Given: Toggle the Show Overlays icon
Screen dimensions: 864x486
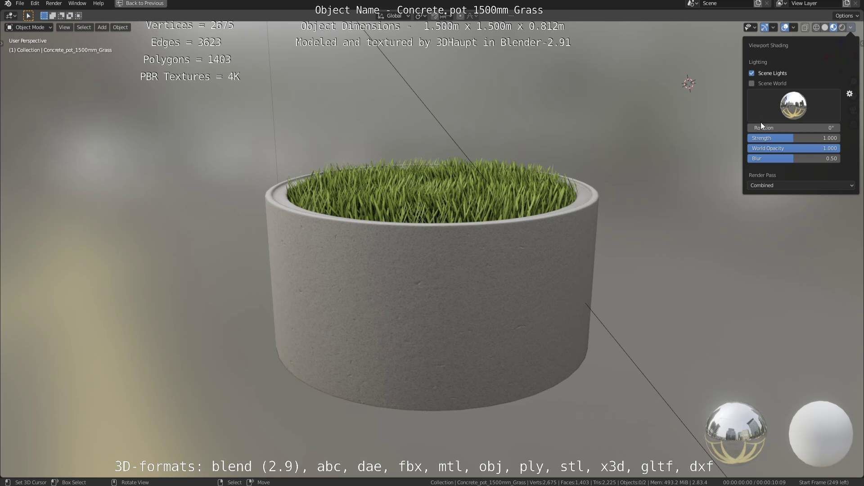Looking at the screenshot, I should (785, 27).
